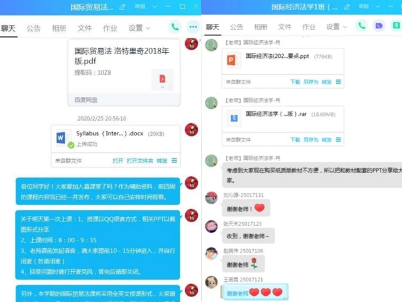Expand 设置 dropdown in left window
402x302 pixels.
tap(139, 28)
